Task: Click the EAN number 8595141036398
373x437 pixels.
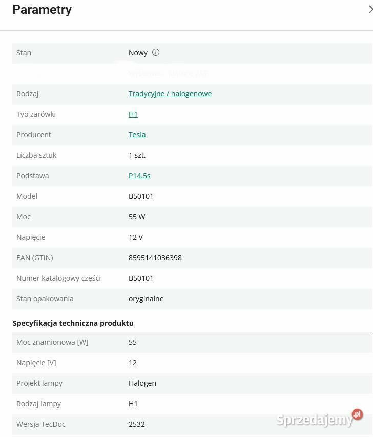Action: 155,258
